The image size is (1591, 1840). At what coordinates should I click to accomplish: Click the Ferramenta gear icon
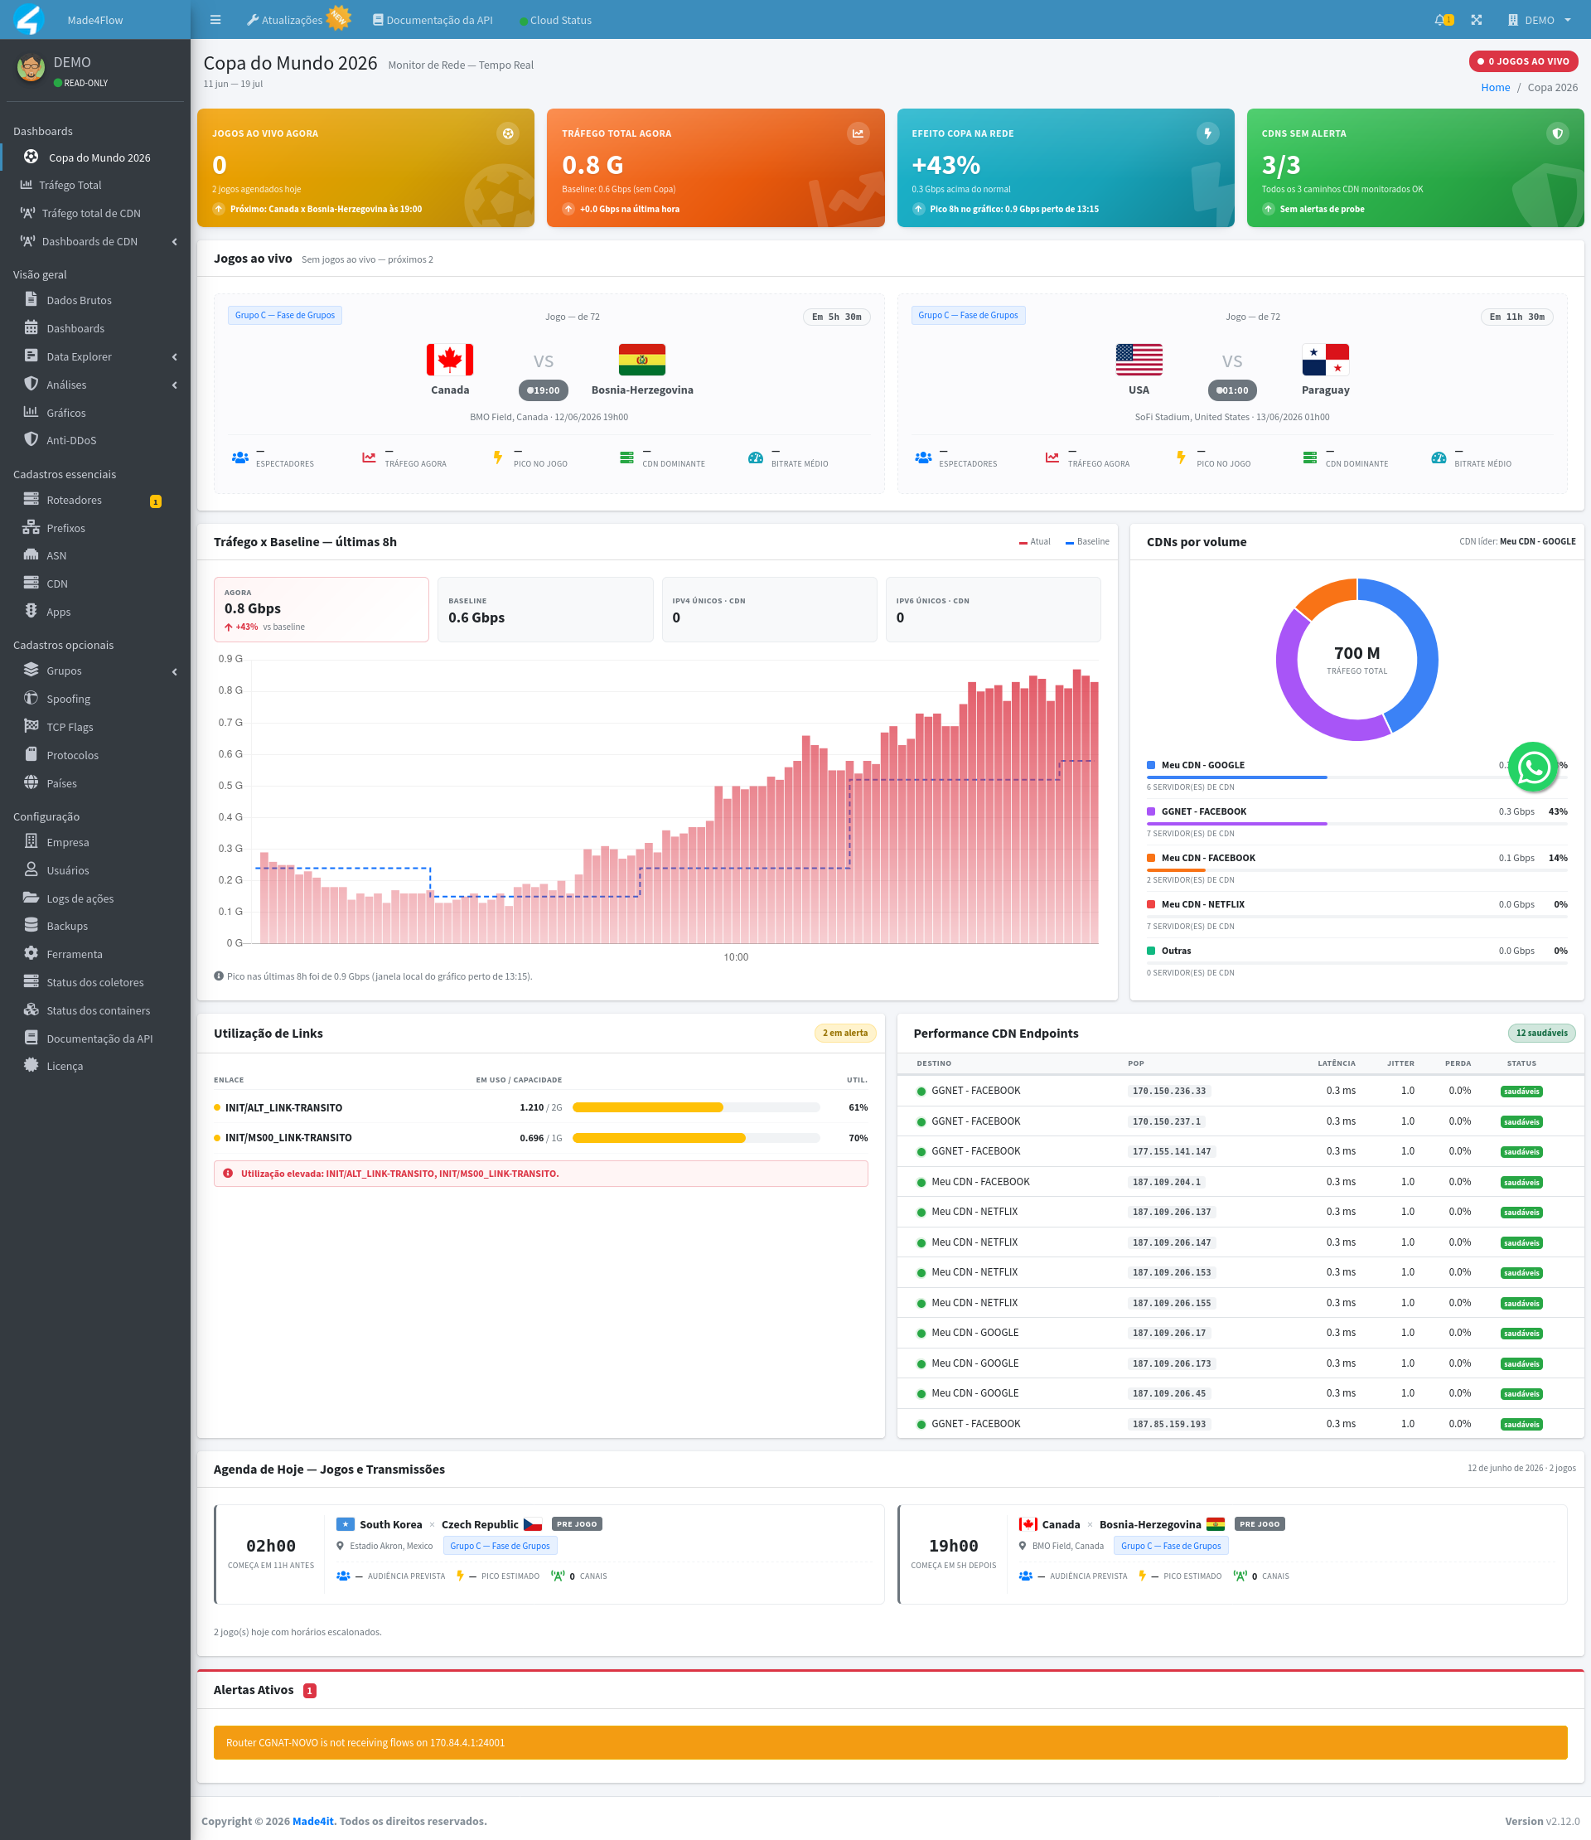[x=31, y=953]
